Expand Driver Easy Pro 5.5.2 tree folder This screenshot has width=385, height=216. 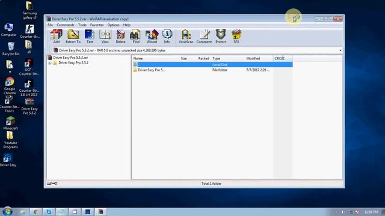pos(50,63)
